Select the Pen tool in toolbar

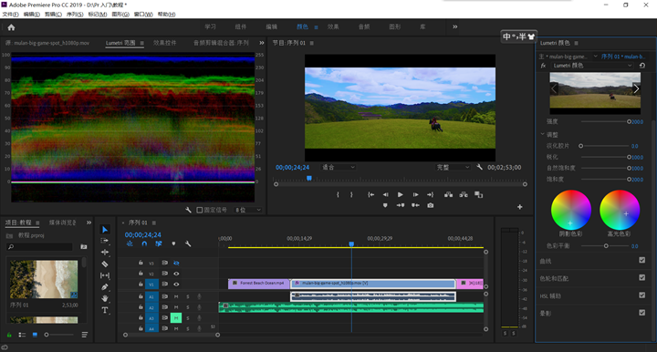pos(105,287)
